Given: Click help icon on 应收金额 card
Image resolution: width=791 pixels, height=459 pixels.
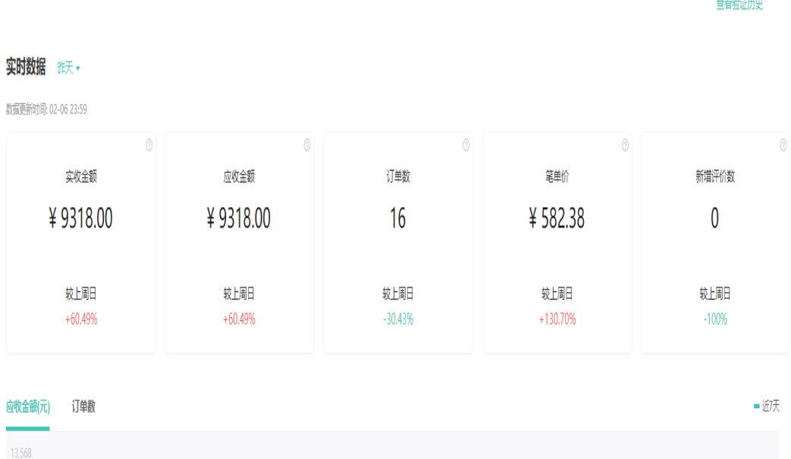Looking at the screenshot, I should 307,146.
